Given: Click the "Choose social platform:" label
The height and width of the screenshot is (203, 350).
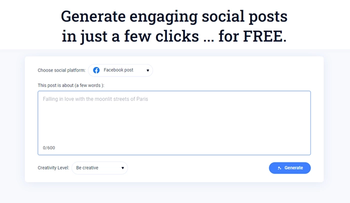Looking at the screenshot, I should point(61,70).
